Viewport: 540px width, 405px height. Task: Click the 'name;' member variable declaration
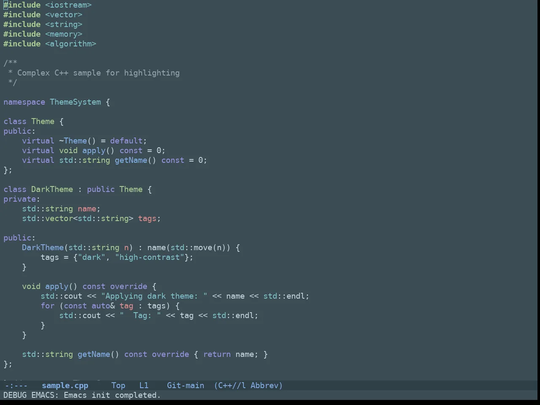(x=89, y=209)
